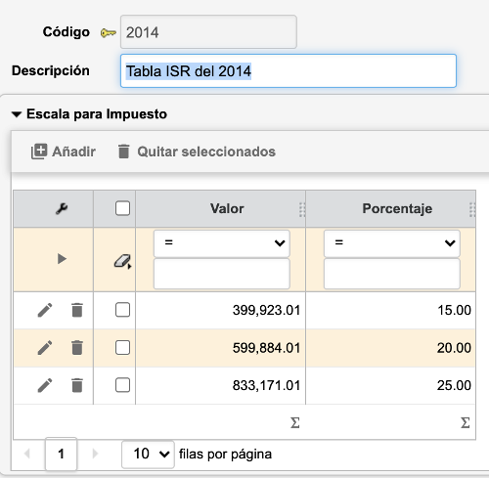
Task: Click the value cell 833,171.01
Action: (221, 385)
